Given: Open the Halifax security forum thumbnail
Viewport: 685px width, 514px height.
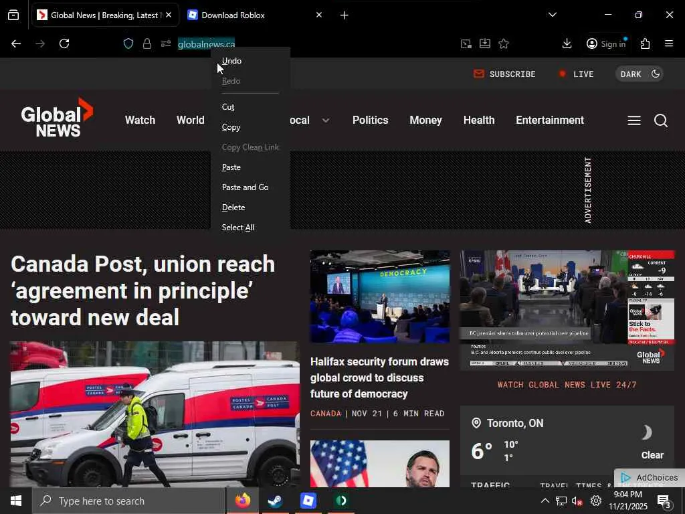Looking at the screenshot, I should coord(380,296).
